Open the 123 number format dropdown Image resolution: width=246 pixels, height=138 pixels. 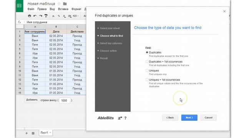coord(75,16)
